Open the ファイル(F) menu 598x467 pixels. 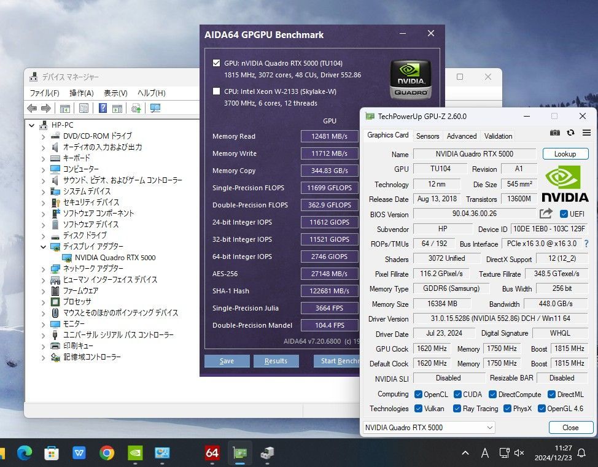(44, 93)
